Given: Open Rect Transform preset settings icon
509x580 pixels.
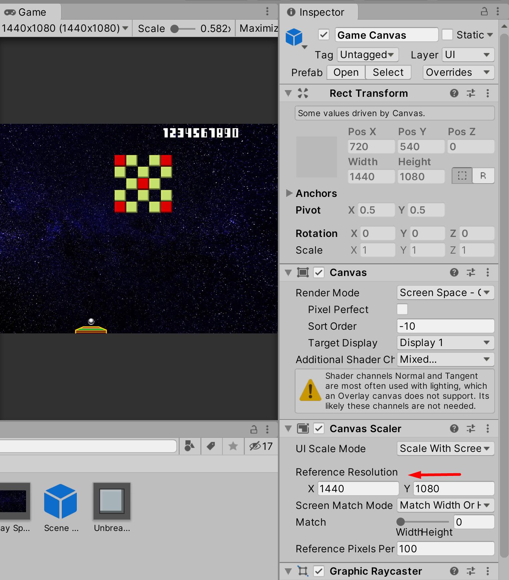Looking at the screenshot, I should pos(471,93).
